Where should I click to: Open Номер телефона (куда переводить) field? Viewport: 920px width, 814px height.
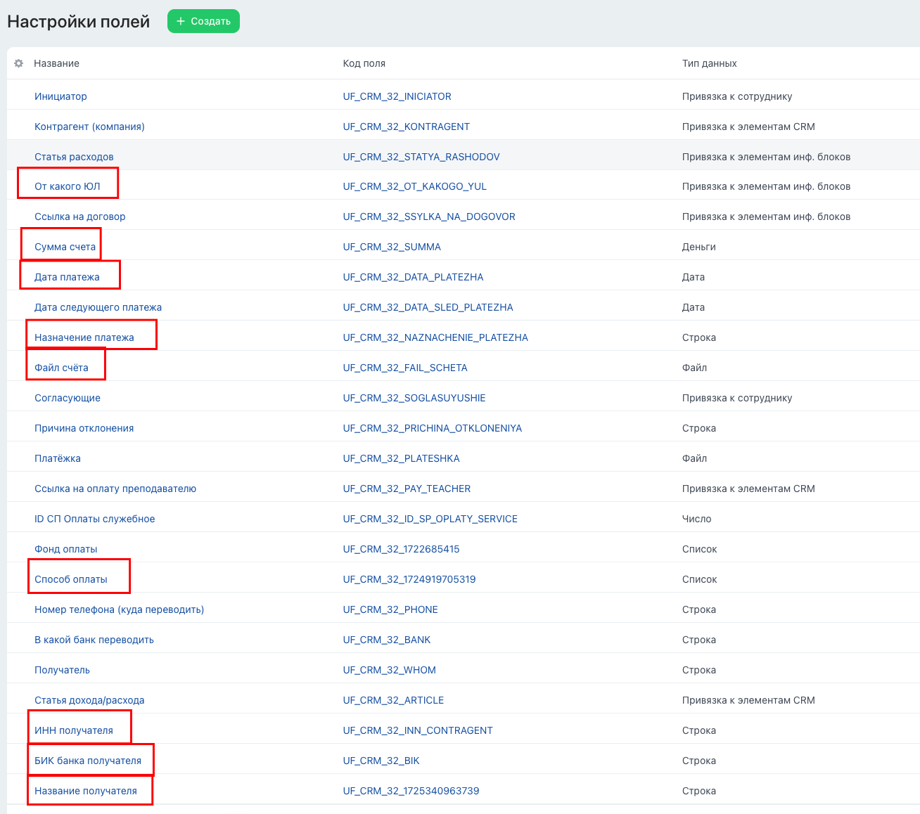pos(119,609)
